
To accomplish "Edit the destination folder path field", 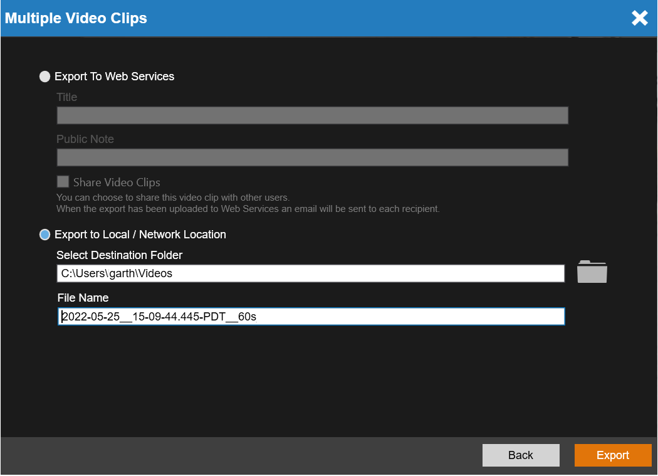I will (x=312, y=273).
